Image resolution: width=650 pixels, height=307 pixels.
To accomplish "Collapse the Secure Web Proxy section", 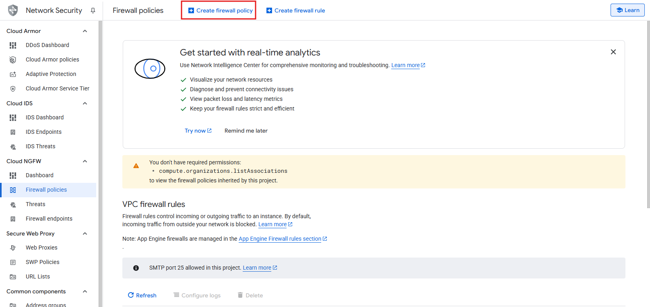I will [x=85, y=233].
